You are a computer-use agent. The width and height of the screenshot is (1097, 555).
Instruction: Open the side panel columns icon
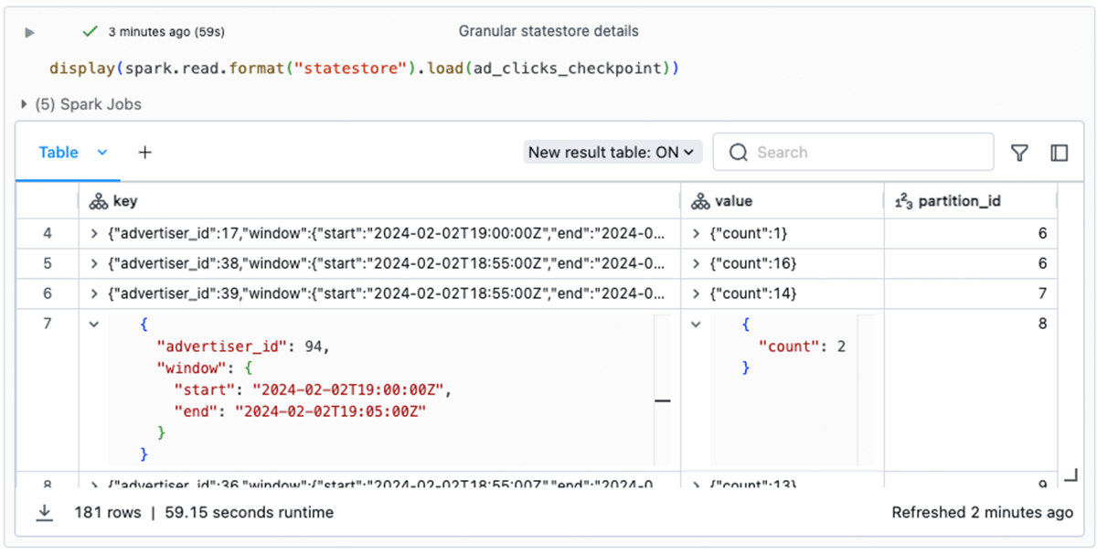point(1060,153)
